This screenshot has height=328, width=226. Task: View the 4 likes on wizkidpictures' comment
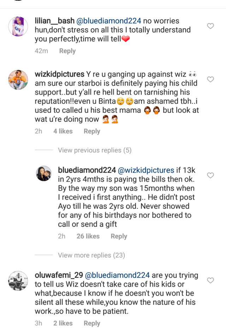(x=63, y=131)
